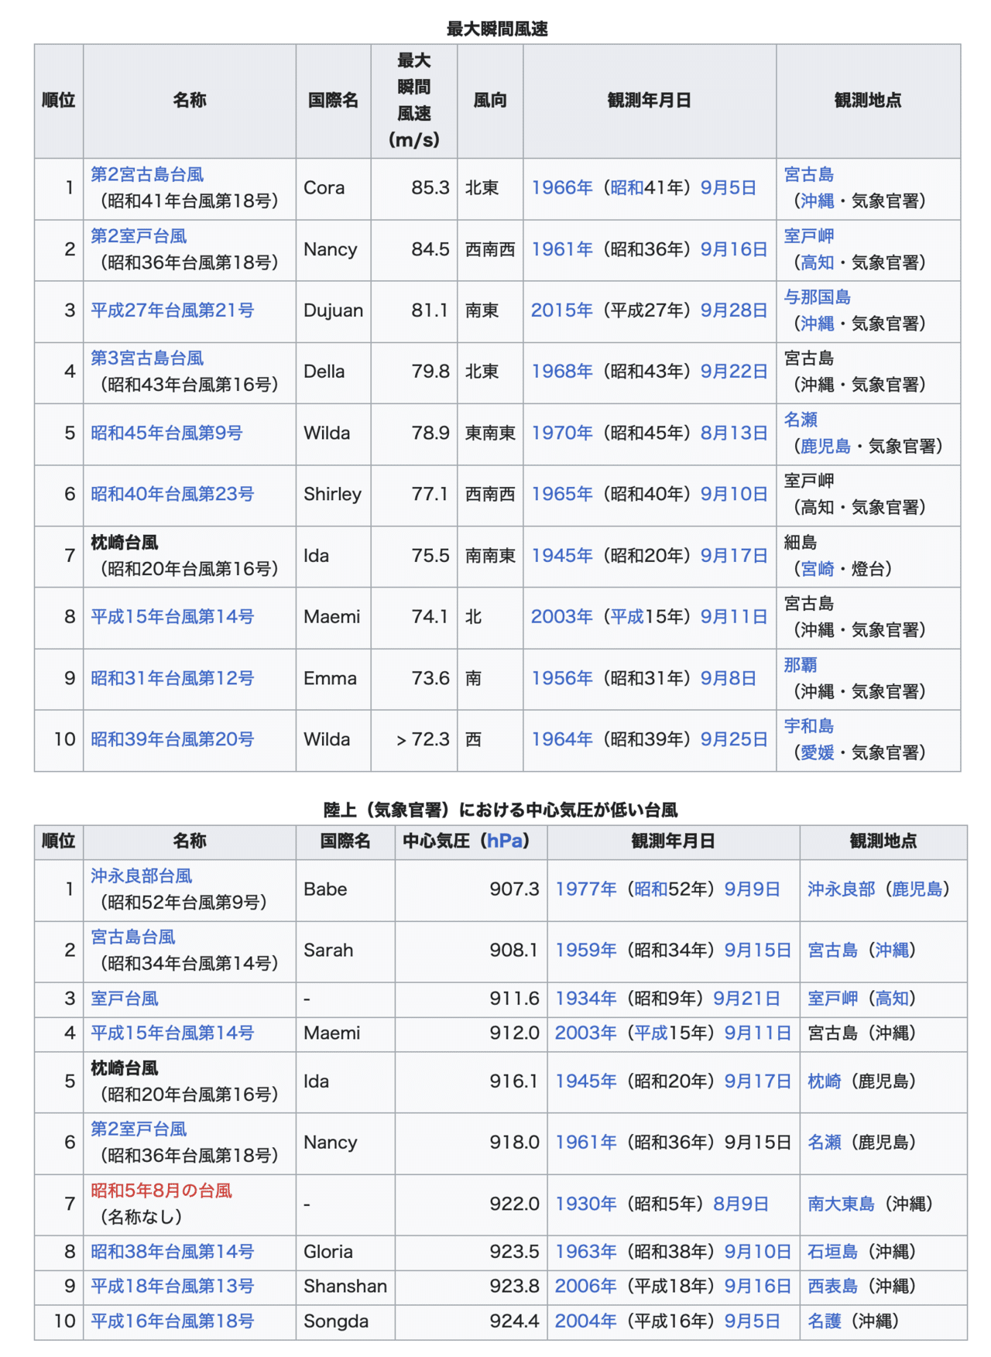
Task: Click the 9月28日 date link
Action: [x=734, y=310]
